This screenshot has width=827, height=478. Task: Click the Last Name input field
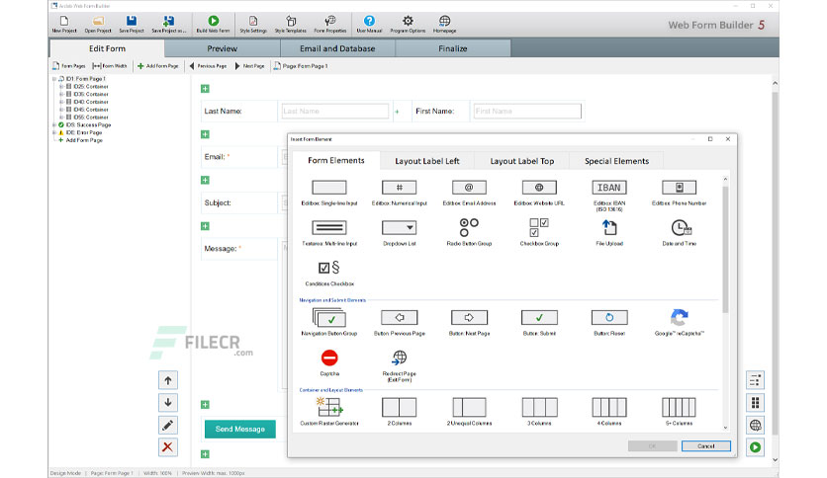[335, 111]
